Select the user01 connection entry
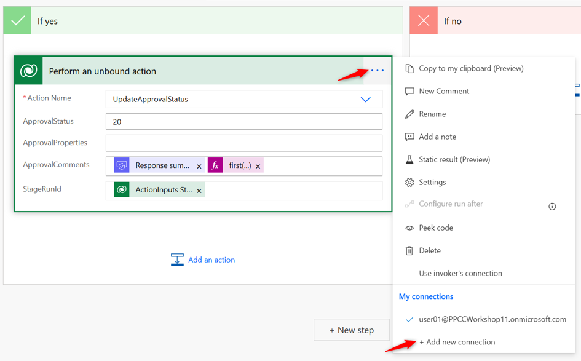Screen dimensions: 581x361 [492, 319]
